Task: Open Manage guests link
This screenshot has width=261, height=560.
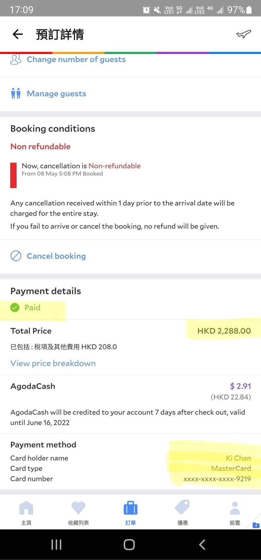Action: tap(56, 94)
